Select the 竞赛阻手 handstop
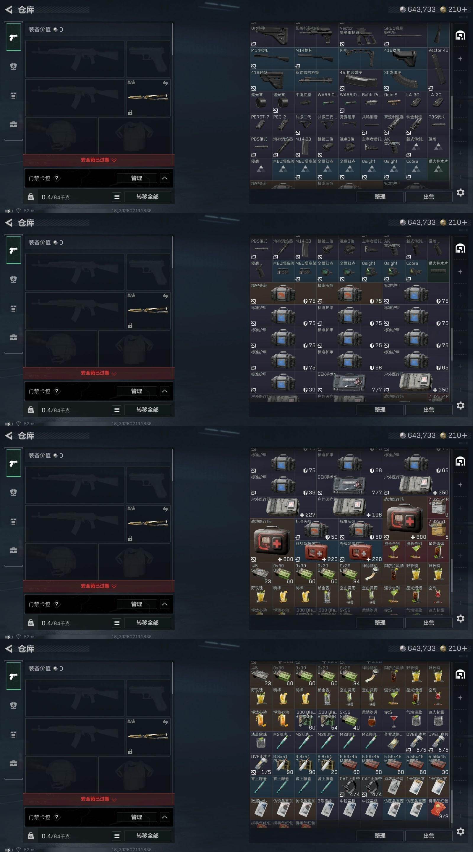The height and width of the screenshot is (852, 473). (x=350, y=125)
